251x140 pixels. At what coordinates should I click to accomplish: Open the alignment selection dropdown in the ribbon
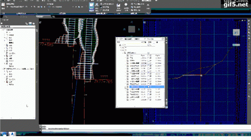pos(31,7)
